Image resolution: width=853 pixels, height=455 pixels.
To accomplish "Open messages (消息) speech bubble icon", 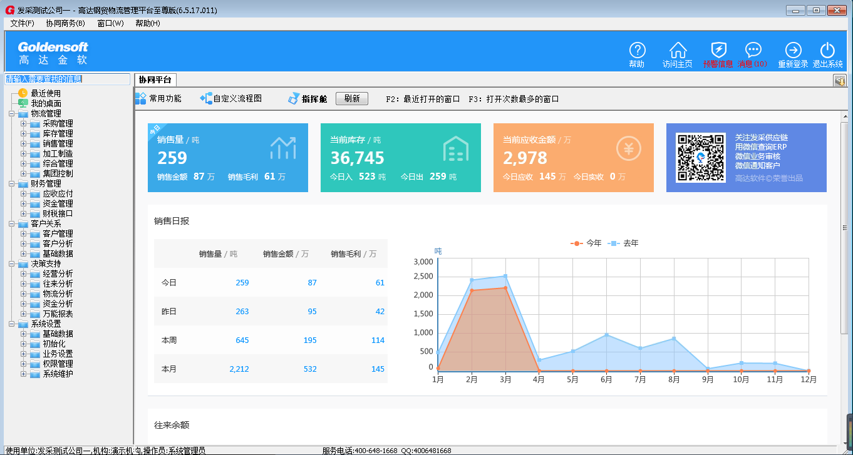I will click(x=753, y=51).
